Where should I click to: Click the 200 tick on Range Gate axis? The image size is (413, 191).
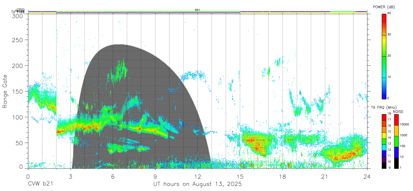tap(17, 65)
